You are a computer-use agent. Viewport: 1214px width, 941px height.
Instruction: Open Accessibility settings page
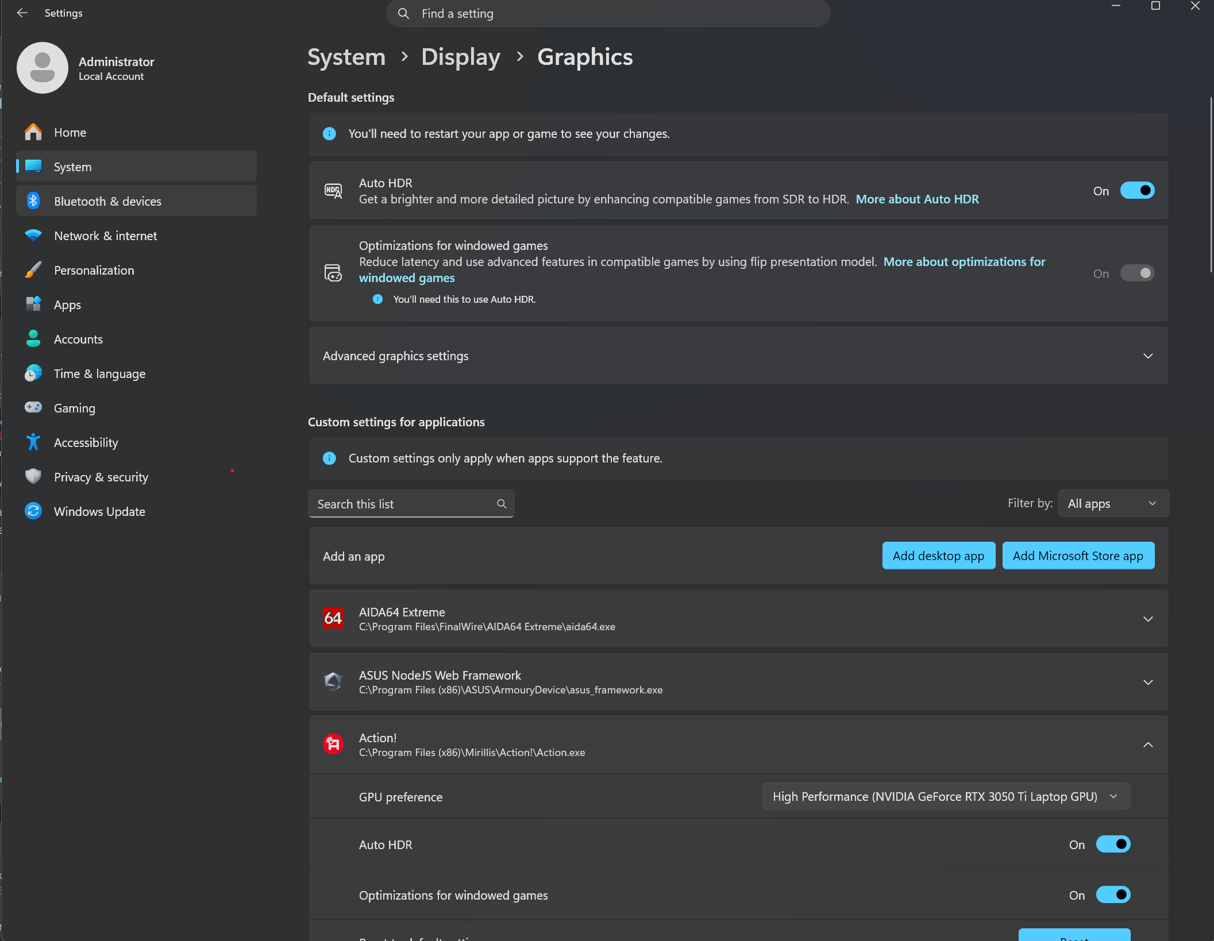tap(136, 442)
